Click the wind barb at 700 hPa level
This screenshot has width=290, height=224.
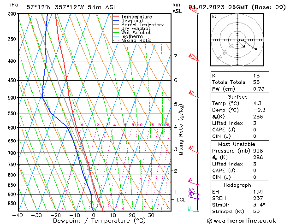coord(194,150)
